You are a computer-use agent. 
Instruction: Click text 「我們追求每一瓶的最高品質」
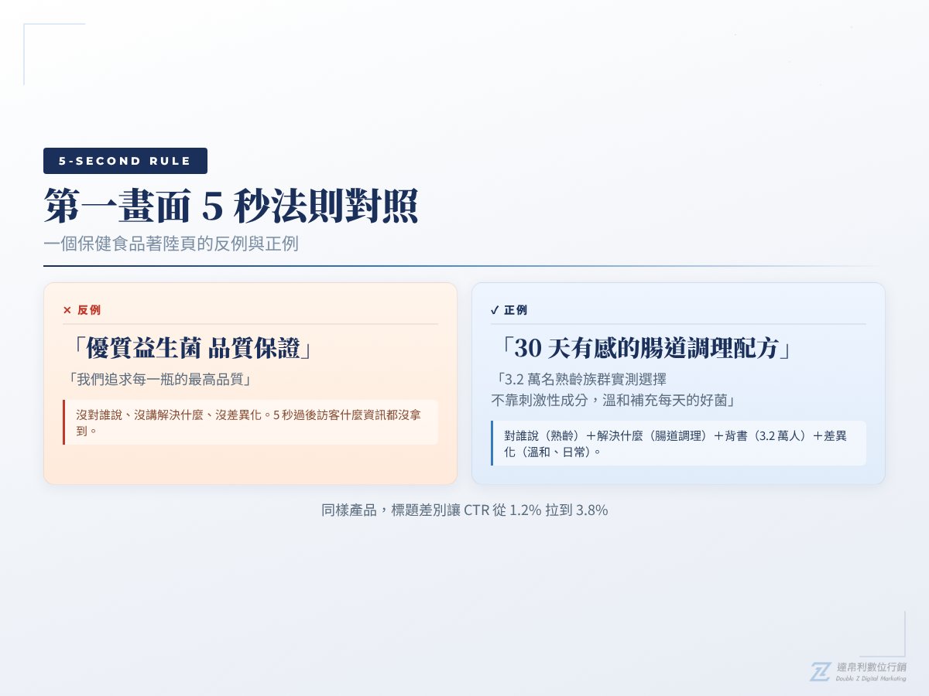point(162,380)
